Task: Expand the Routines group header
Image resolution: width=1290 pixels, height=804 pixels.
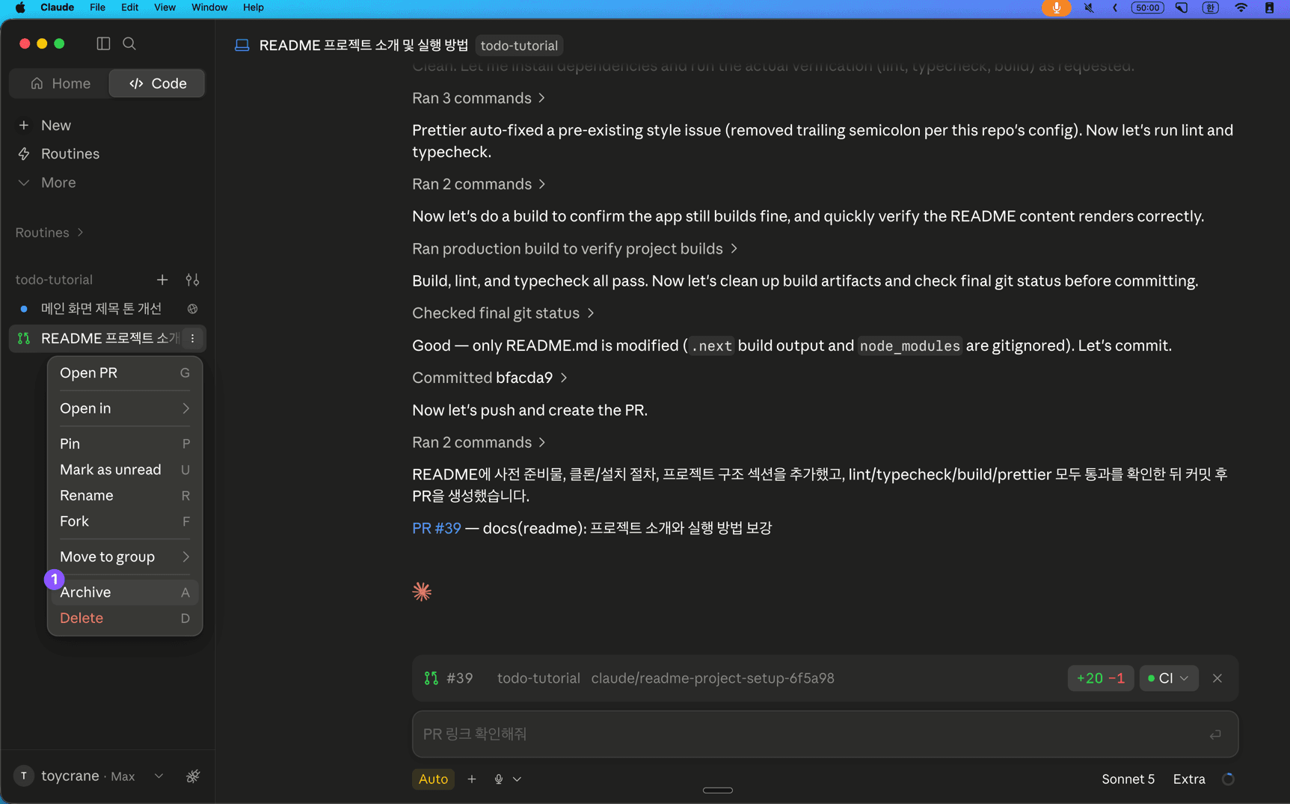Action: coord(49,233)
